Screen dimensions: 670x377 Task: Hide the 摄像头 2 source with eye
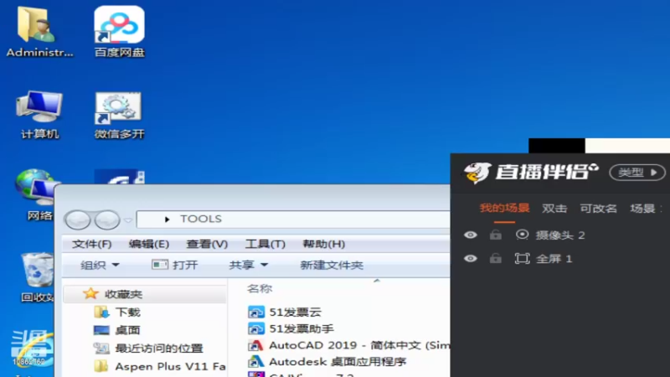(471, 235)
